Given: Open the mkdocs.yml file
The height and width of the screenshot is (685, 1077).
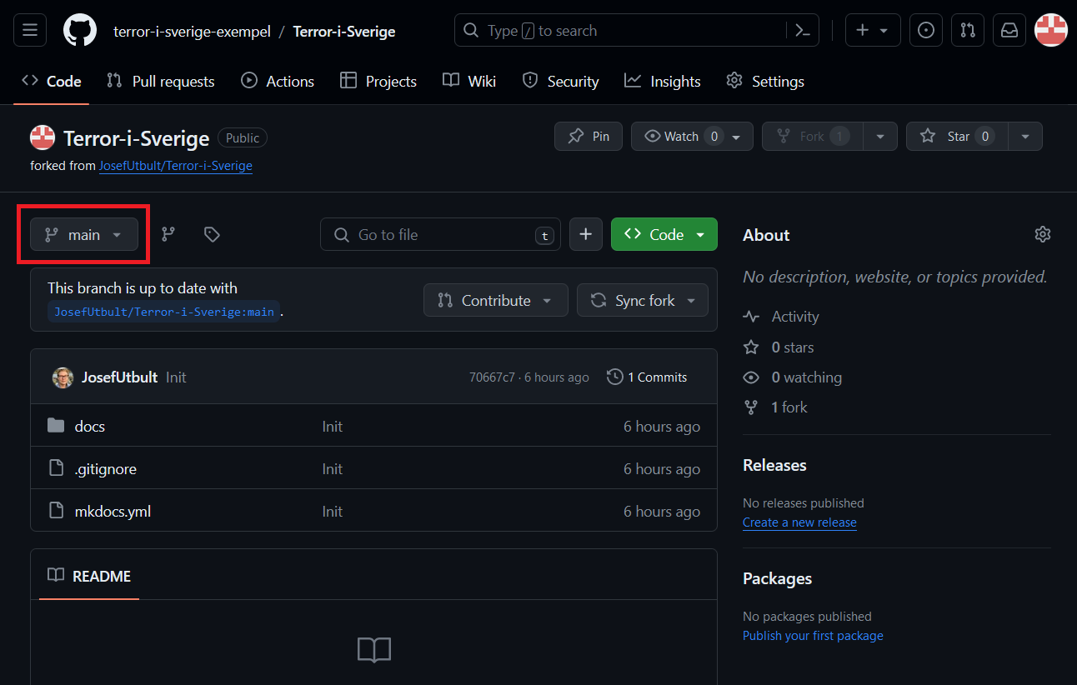Looking at the screenshot, I should [113, 511].
